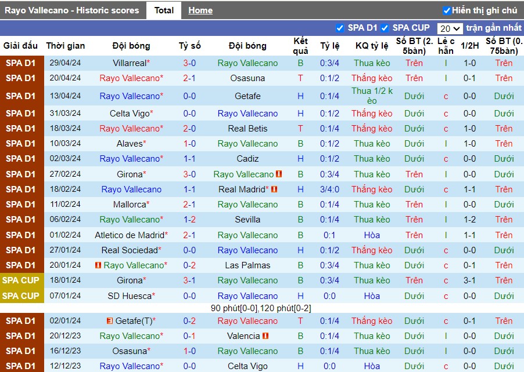This screenshot has width=524, height=372.
Task: Click 3-1 score of Girona cup match
Action: coord(189,280)
